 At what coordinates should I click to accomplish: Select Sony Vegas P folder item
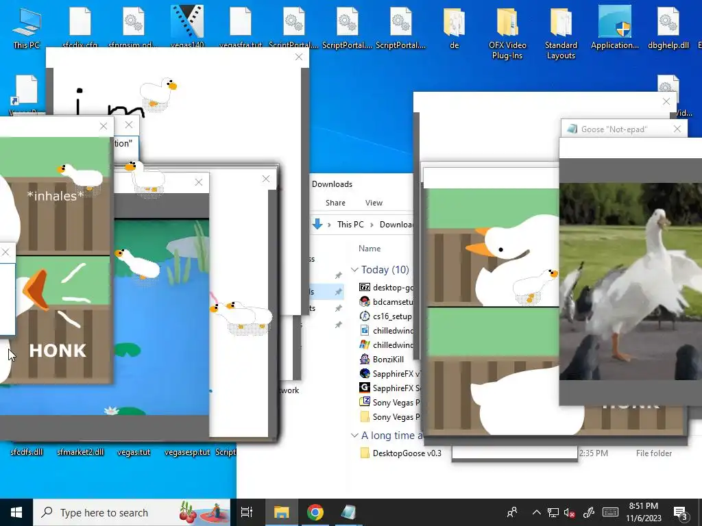click(x=389, y=416)
